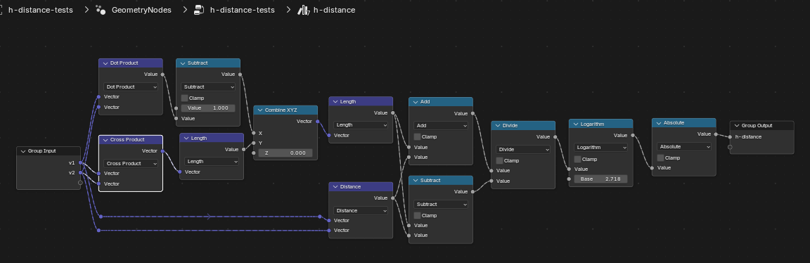Viewport: 810px width, 263px height.
Task: Click the v2 output socket on Group Input
Action: click(x=81, y=172)
